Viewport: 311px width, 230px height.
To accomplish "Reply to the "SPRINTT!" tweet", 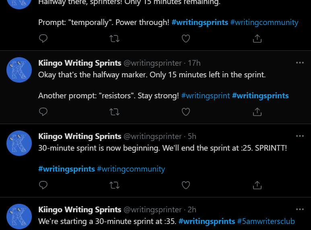I will coord(43,185).
